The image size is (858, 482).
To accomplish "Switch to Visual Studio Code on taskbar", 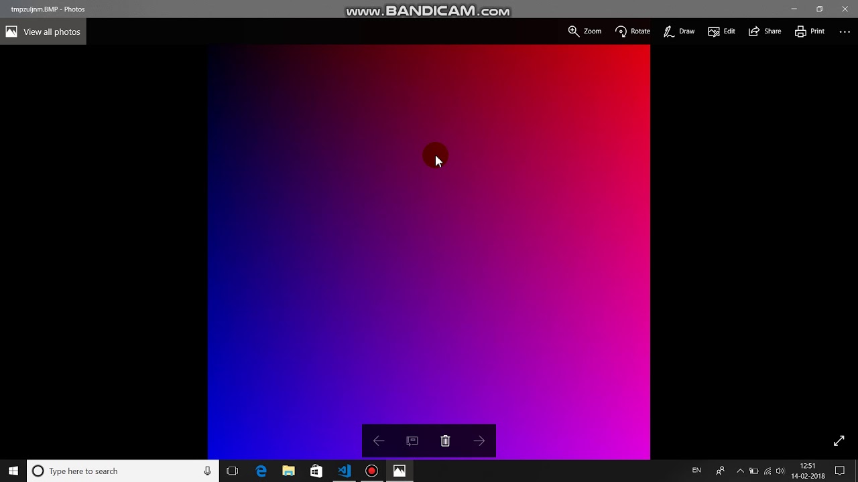I will coord(344,471).
